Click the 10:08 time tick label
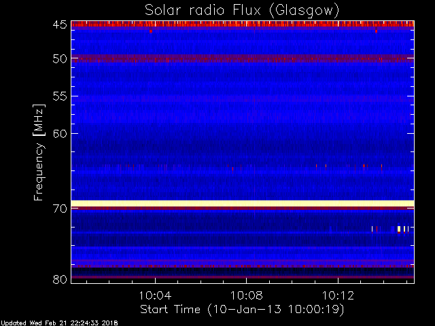 coord(247,295)
